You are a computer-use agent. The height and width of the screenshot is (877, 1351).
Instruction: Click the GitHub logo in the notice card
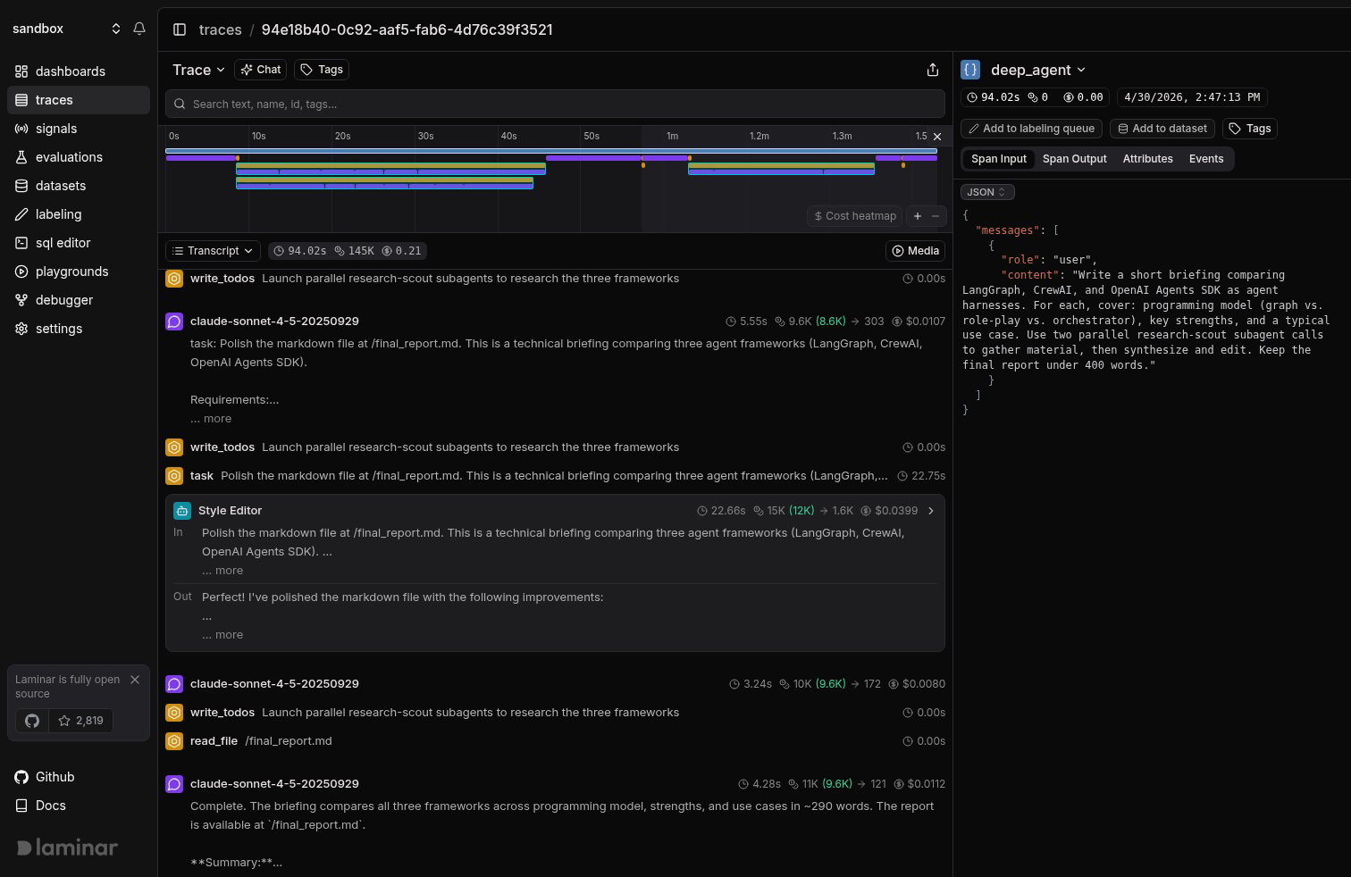(x=32, y=721)
